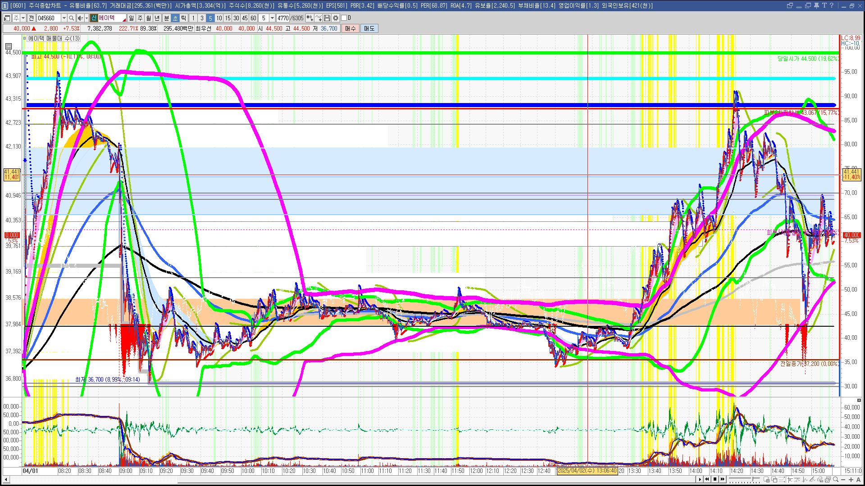The height and width of the screenshot is (486, 865).
Task: Click the 매수 buy button
Action: pos(351,28)
